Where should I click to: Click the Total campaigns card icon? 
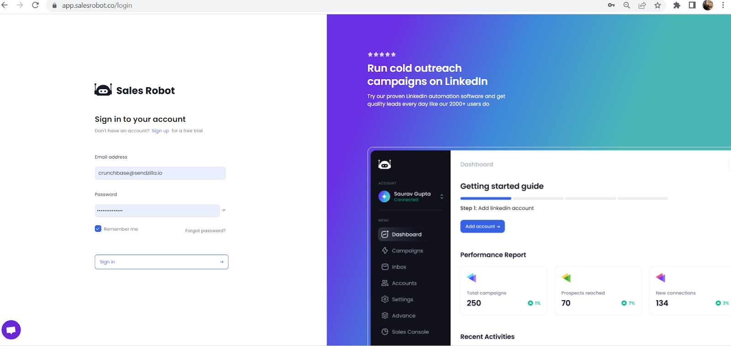tap(471, 277)
